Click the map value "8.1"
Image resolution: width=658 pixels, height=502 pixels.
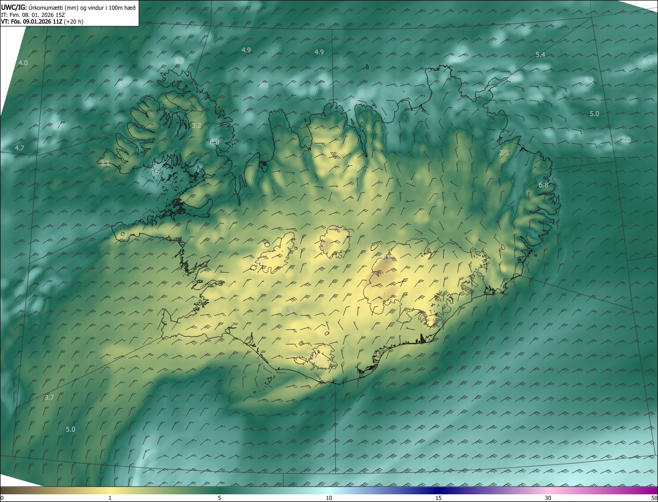264,85
